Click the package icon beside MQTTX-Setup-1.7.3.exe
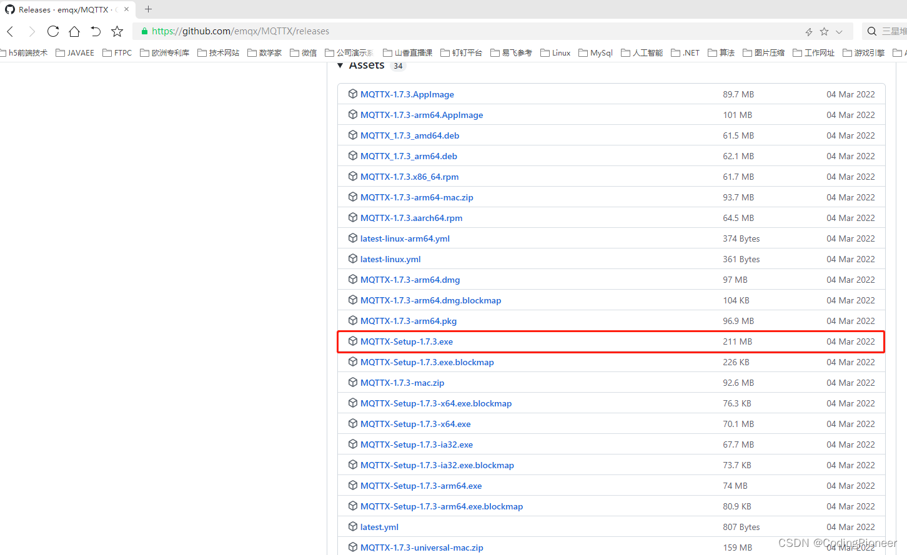Image resolution: width=907 pixels, height=555 pixels. [353, 341]
